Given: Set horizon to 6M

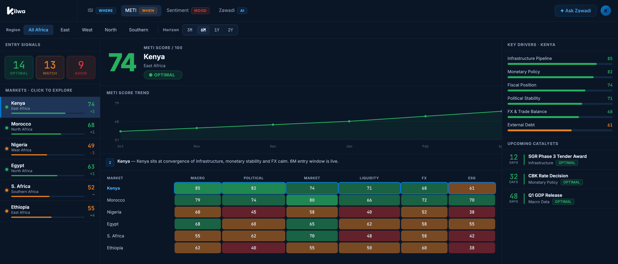Looking at the screenshot, I should (203, 30).
